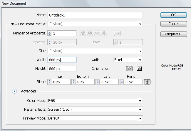Click the Arrange by Column artboard icon
Screen dimensions: 191x131
[x=104, y=33]
